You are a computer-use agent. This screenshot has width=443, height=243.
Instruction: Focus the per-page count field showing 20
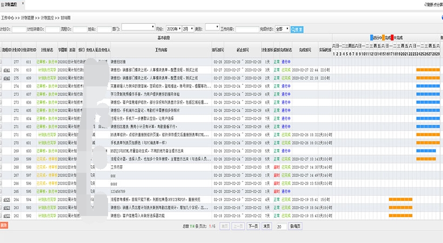click(x=280, y=226)
